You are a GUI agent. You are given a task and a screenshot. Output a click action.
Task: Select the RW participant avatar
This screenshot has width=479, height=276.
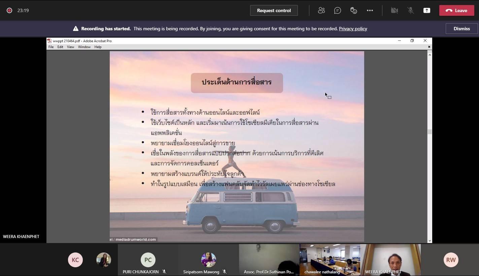[x=451, y=260]
